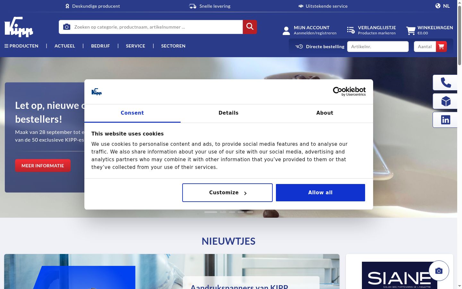
Task: Expand cookie options with Customize
Action: 227,193
